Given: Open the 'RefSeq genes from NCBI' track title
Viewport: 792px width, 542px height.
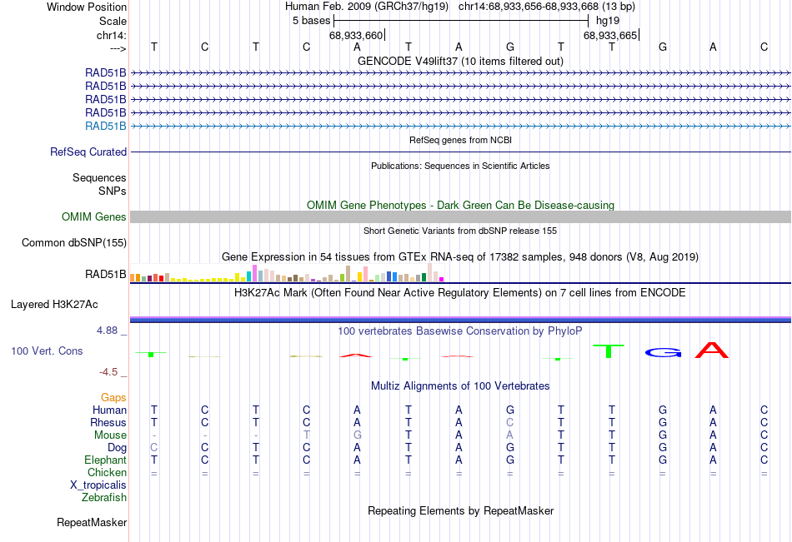Looking at the screenshot, I should [x=460, y=140].
